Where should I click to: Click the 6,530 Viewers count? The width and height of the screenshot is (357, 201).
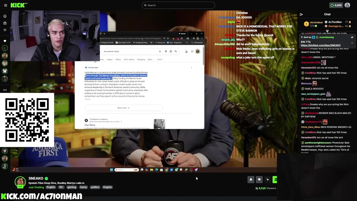[x=266, y=188]
